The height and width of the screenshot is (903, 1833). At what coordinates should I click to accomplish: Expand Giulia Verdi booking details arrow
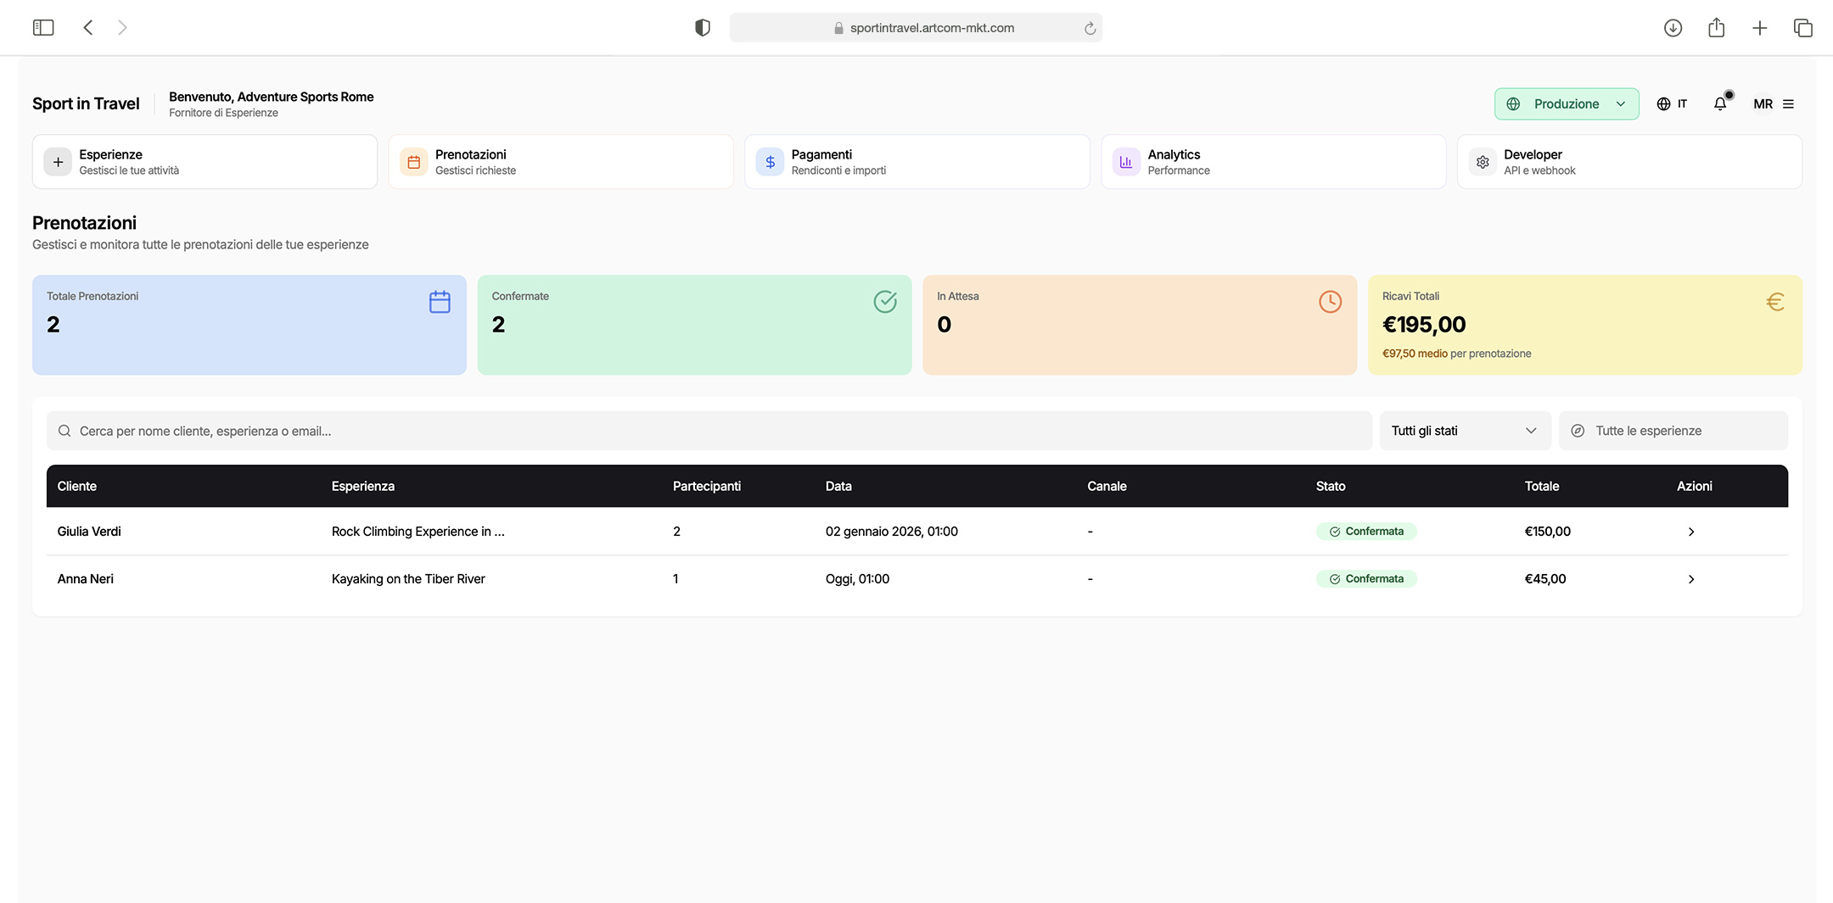pyautogui.click(x=1690, y=532)
